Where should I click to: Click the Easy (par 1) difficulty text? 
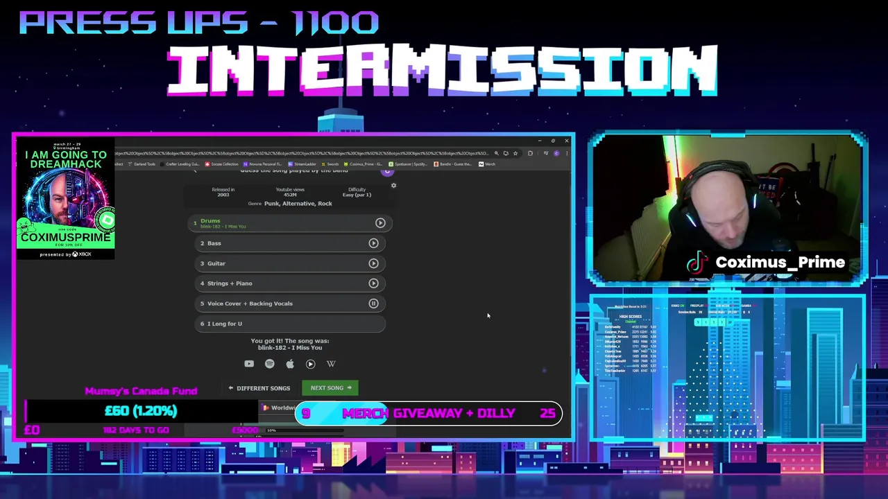point(357,195)
